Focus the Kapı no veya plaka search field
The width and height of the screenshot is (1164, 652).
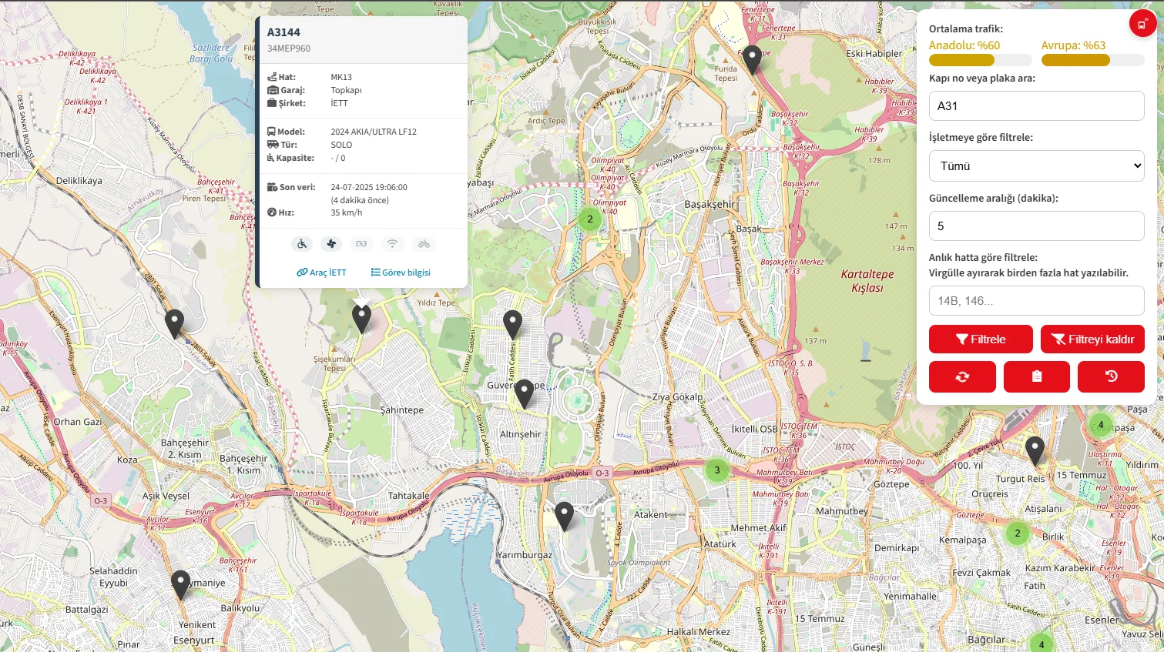[x=1036, y=105]
